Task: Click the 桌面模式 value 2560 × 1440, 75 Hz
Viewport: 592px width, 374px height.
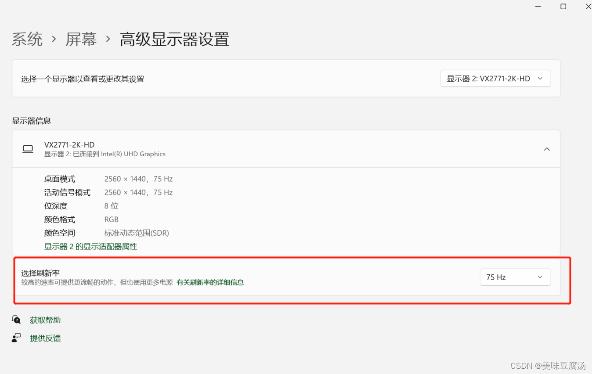Action: click(138, 179)
